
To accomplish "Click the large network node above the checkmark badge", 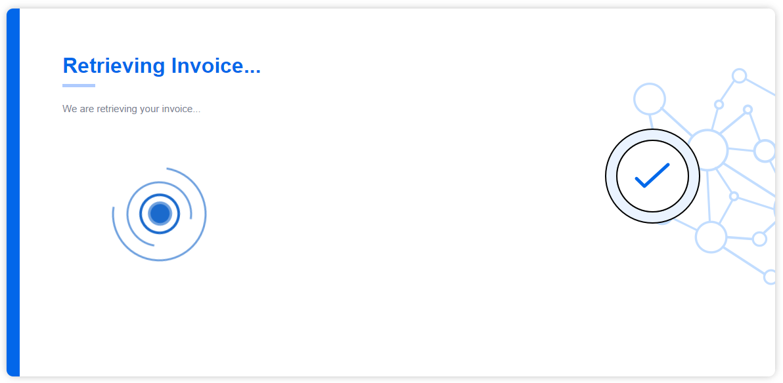I will [649, 99].
